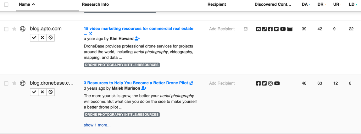
Task: Open the Instagram profile for blog.dronebase
Action: tap(270, 83)
